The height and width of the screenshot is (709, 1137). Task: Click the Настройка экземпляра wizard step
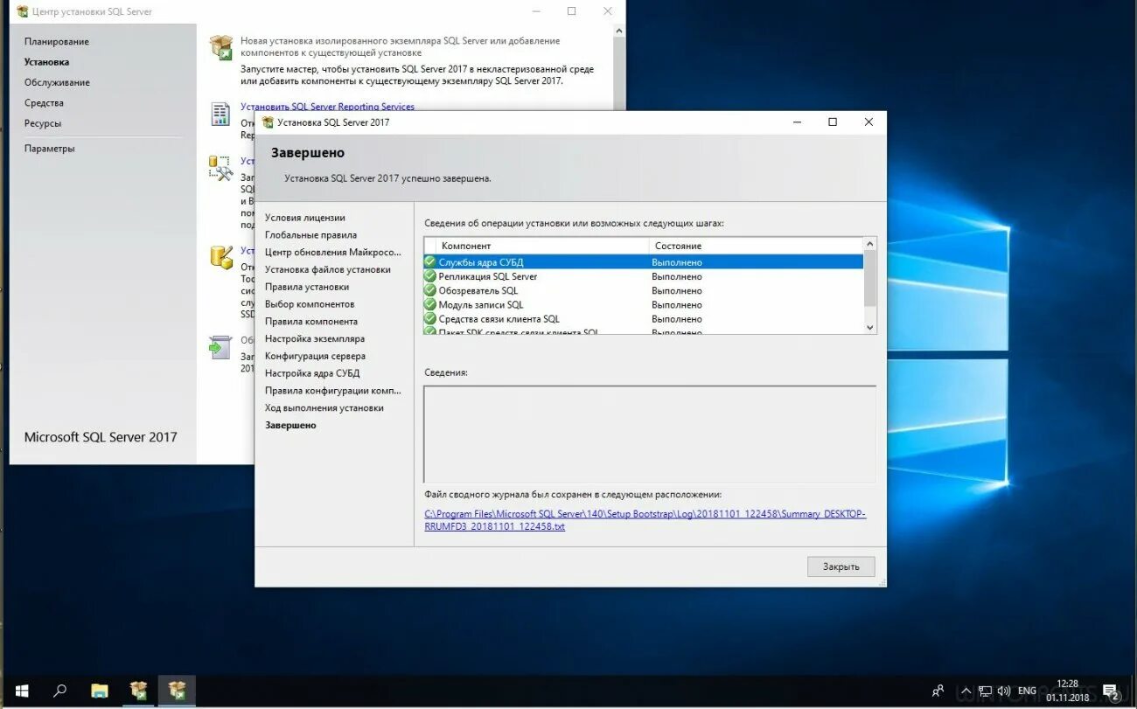point(315,339)
